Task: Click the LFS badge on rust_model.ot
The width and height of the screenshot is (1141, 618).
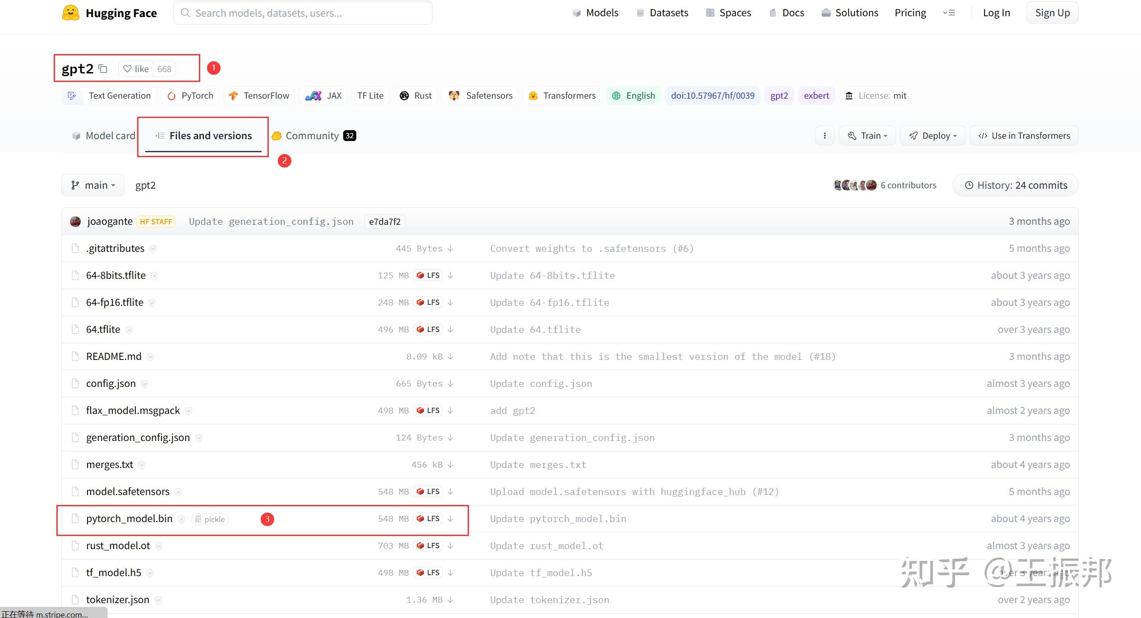Action: click(x=427, y=545)
